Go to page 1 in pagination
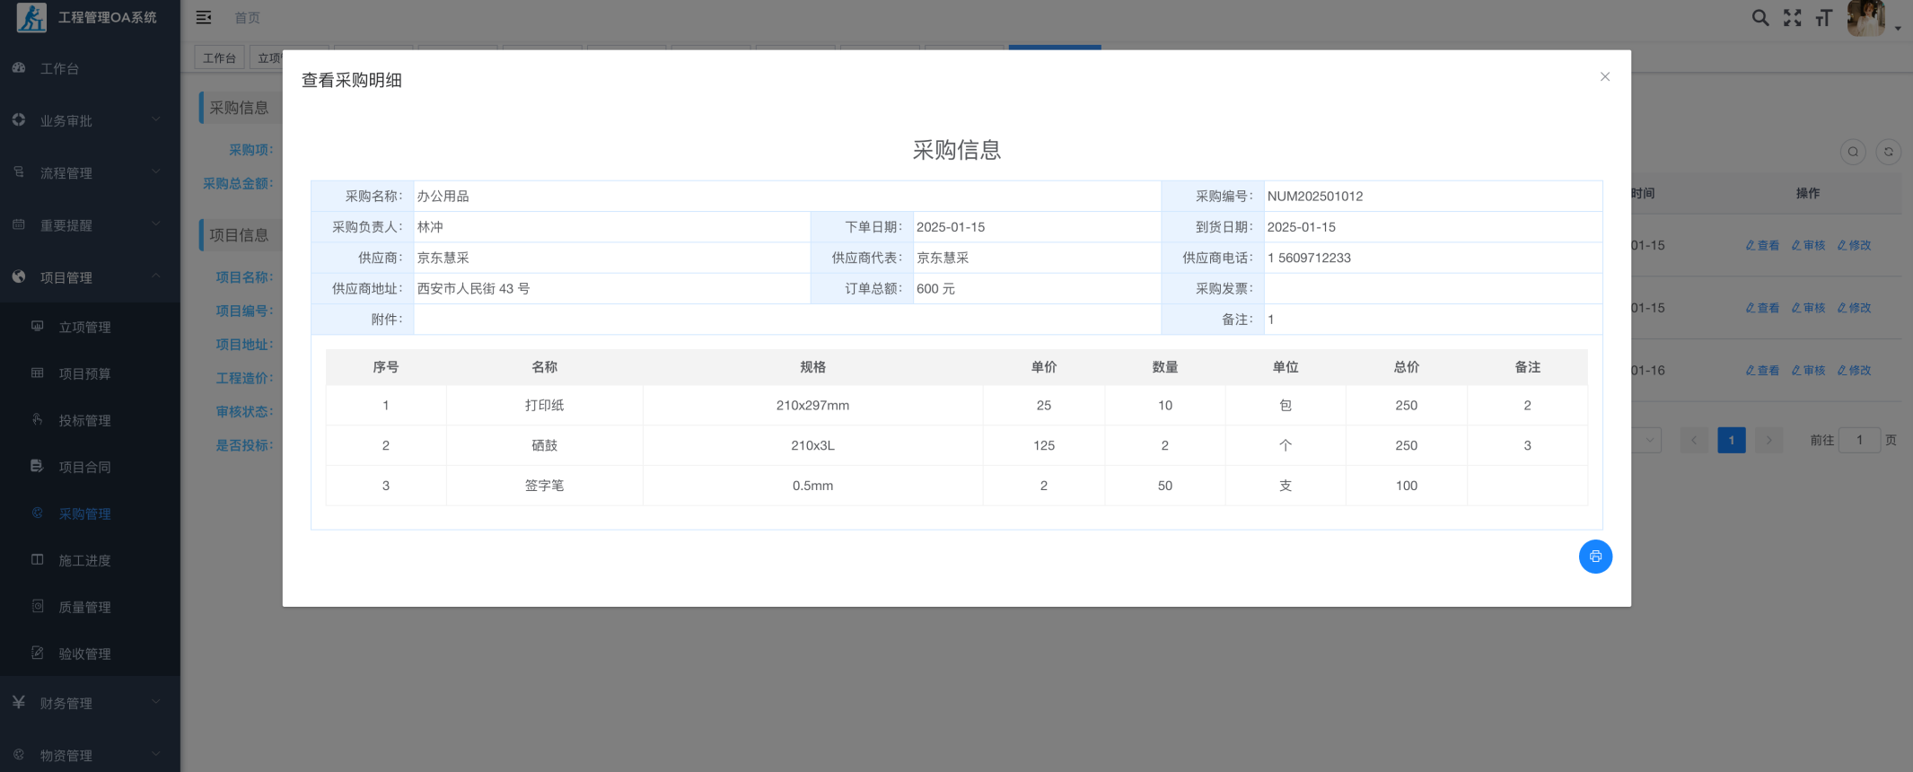The image size is (1913, 772). point(1732,440)
